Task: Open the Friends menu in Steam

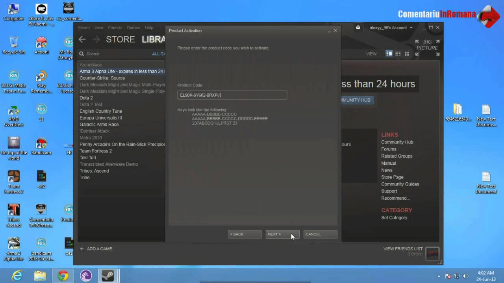Action: 115,28
